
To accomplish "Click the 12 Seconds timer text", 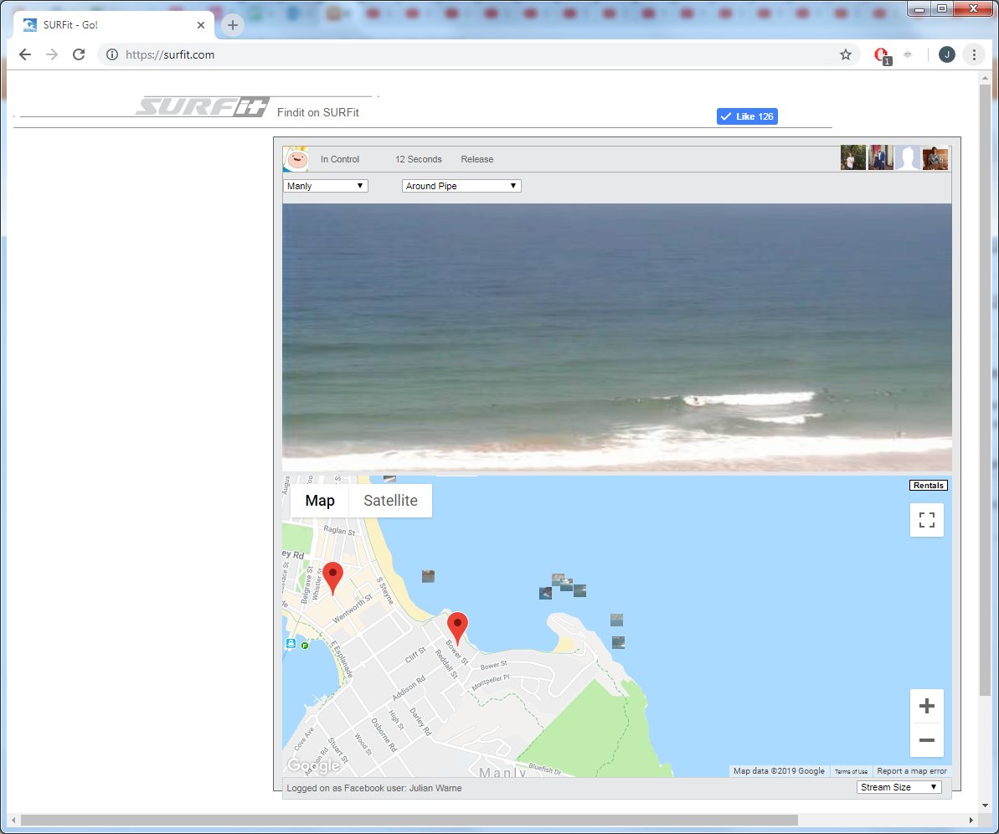I will coord(419,159).
